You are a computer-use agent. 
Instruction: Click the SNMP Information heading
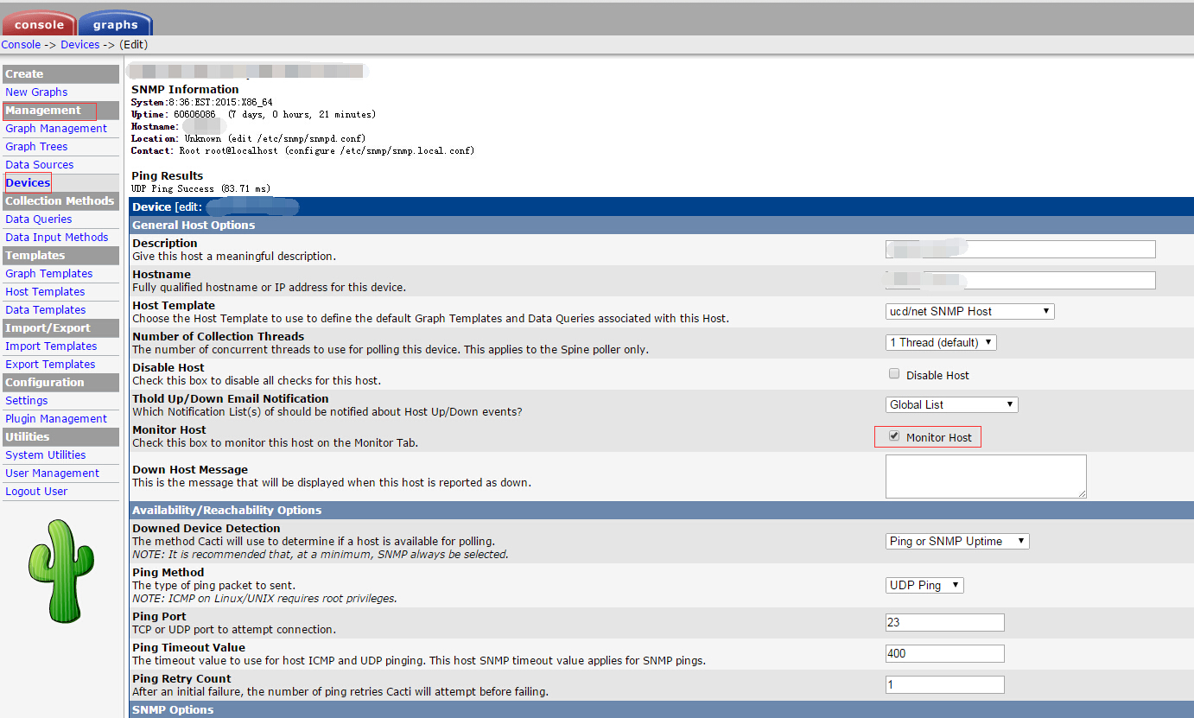coord(185,89)
